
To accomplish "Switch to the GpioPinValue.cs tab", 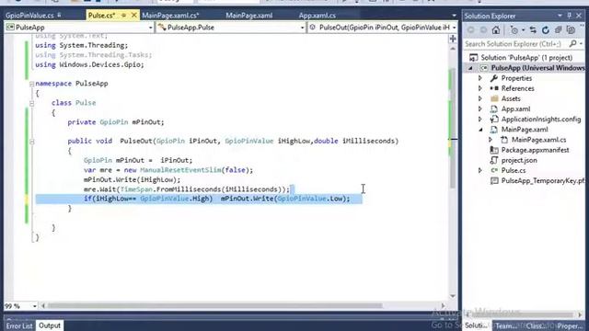I will point(29,16).
